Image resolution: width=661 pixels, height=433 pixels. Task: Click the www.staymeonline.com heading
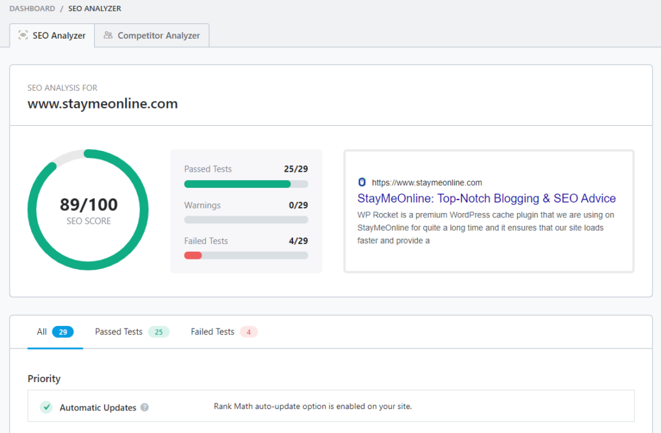point(103,104)
